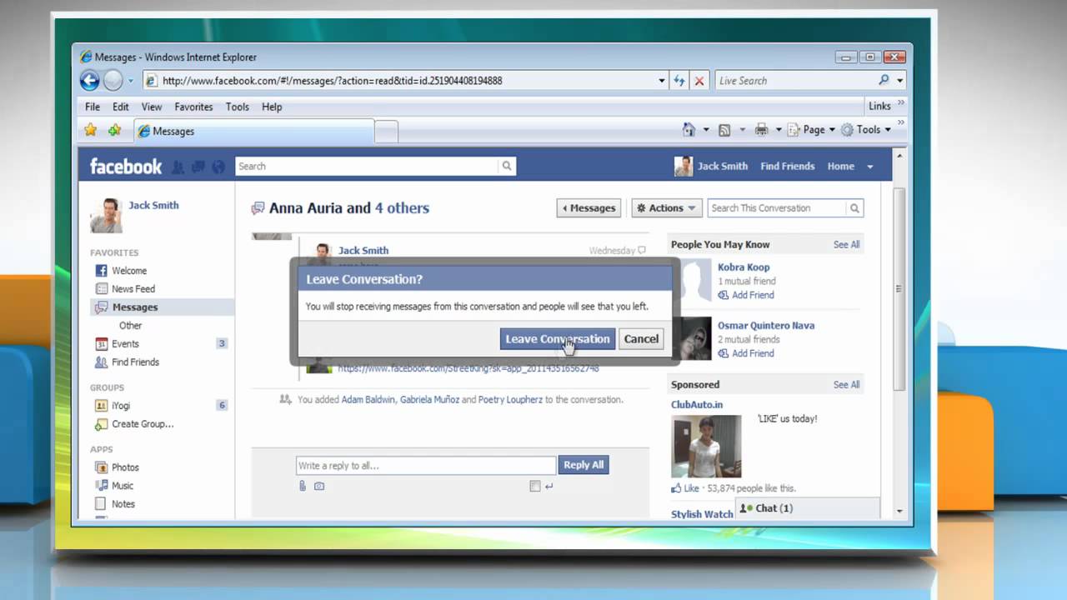This screenshot has width=1067, height=600.
Task: Open the IE Tools toolbar dropdown
Action: [x=866, y=129]
